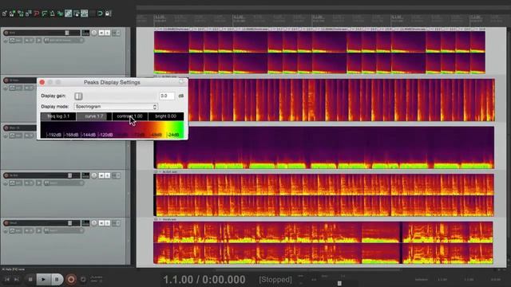Toggle the dark Grid Lines toolbar icon
This screenshot has height=287, width=511.
(93, 14)
